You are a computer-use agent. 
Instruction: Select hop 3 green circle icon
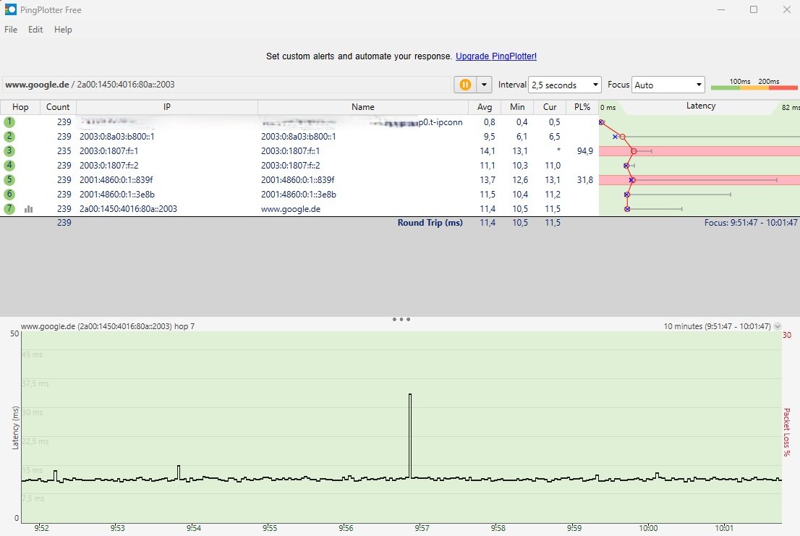coord(9,151)
